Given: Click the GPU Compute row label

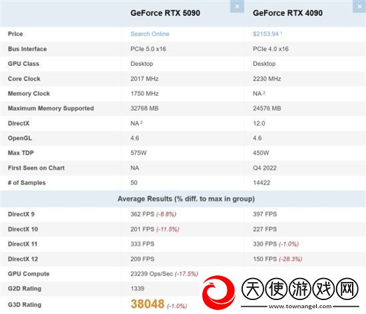Looking at the screenshot, I should pos(29,273).
